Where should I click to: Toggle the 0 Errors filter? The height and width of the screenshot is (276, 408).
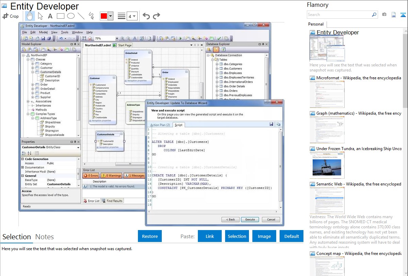point(91,176)
